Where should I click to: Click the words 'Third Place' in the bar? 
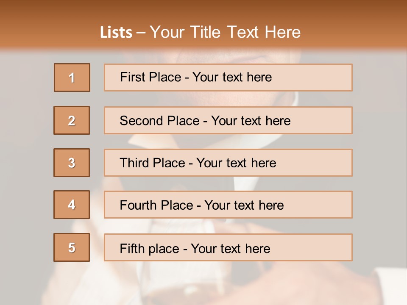pos(152,163)
